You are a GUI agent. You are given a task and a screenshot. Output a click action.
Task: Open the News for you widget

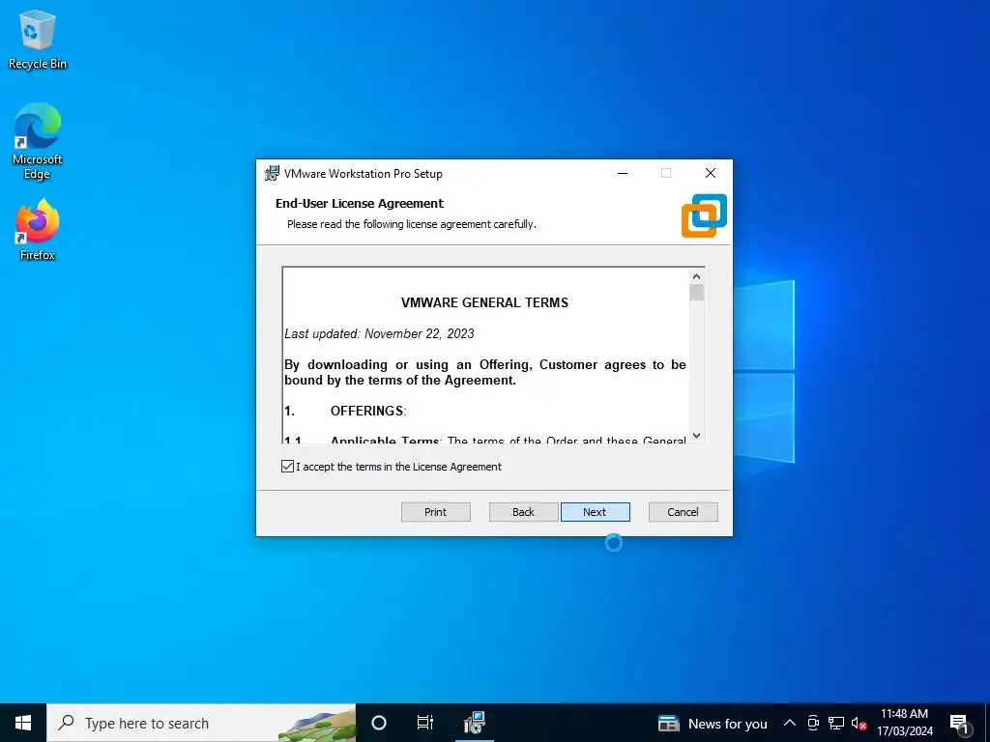(x=713, y=724)
